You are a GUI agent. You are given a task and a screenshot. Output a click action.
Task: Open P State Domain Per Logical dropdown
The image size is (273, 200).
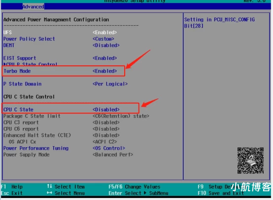coord(110,84)
